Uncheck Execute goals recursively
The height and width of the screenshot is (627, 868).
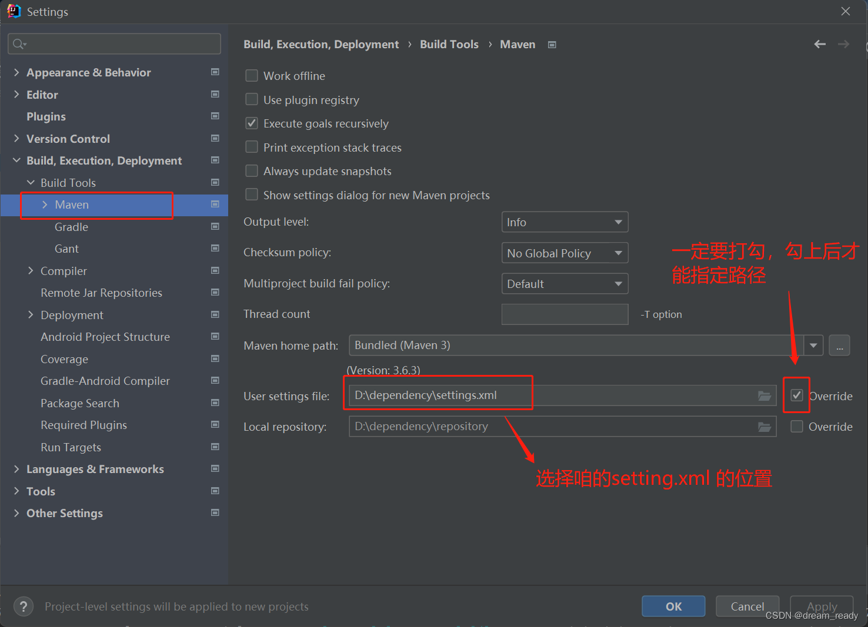tap(252, 123)
